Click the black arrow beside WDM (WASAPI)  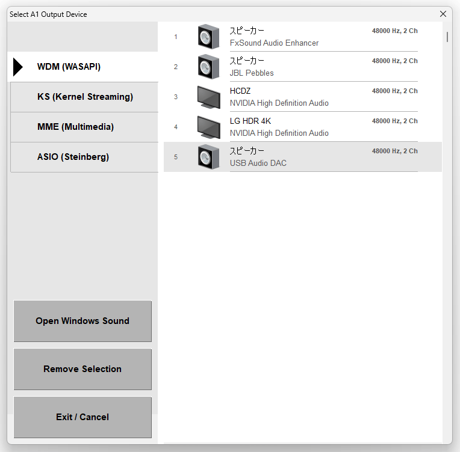tap(18, 67)
